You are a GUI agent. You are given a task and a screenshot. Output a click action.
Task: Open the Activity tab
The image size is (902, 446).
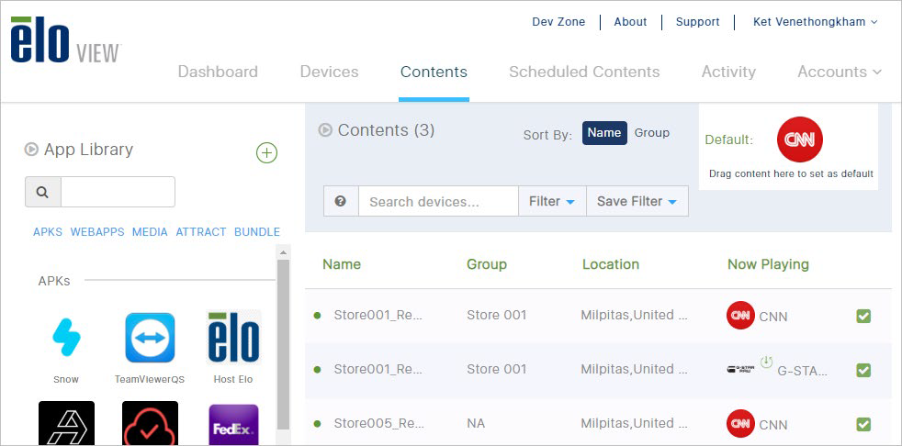[x=728, y=72]
